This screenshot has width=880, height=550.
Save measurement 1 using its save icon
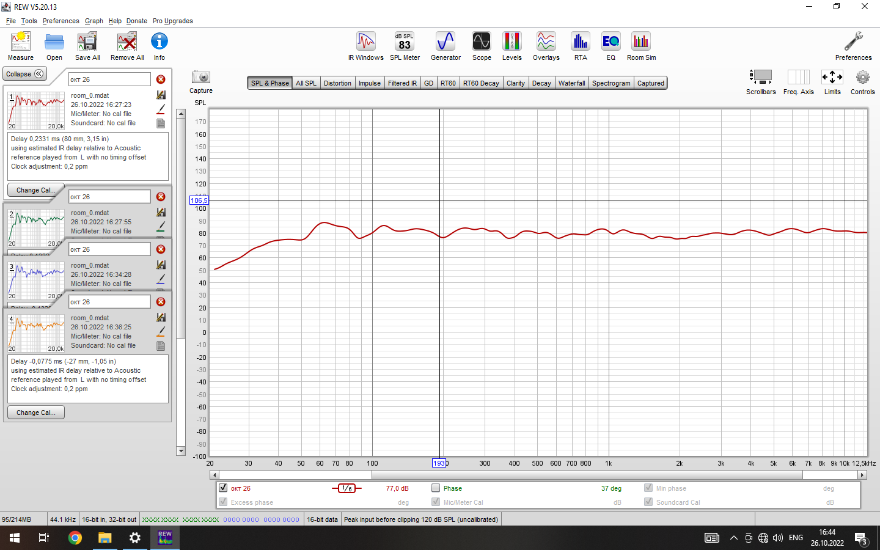pyautogui.click(x=161, y=95)
